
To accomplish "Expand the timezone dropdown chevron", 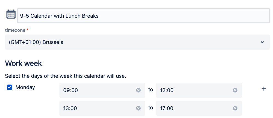I will click(262, 42).
